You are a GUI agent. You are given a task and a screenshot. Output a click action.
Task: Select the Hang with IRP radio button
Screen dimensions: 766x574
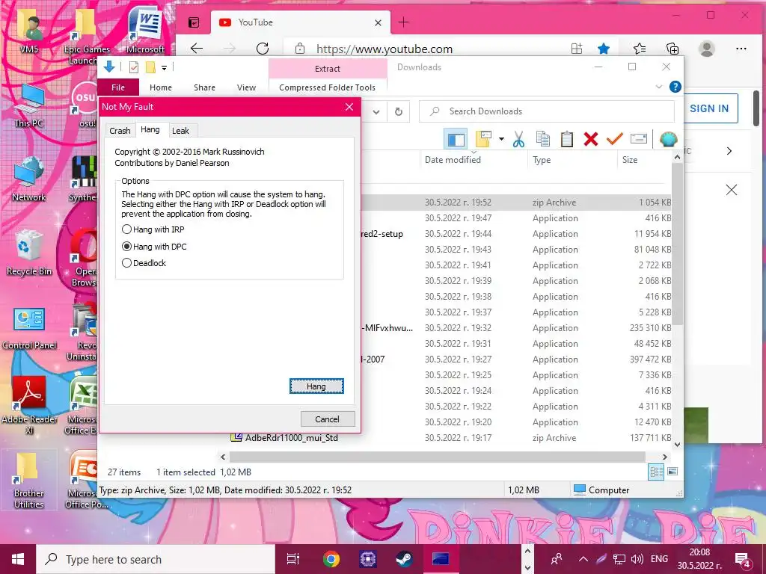tap(153, 229)
